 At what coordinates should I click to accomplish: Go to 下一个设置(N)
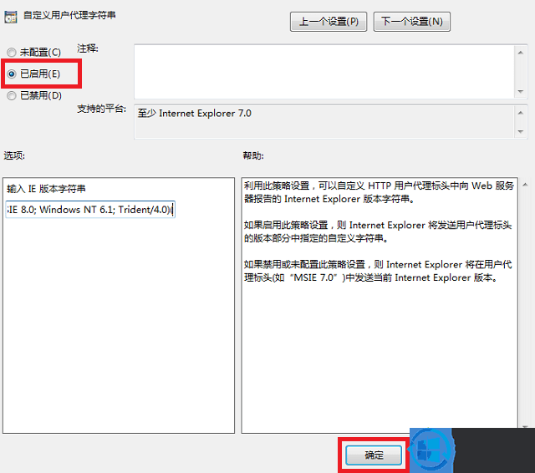412,22
